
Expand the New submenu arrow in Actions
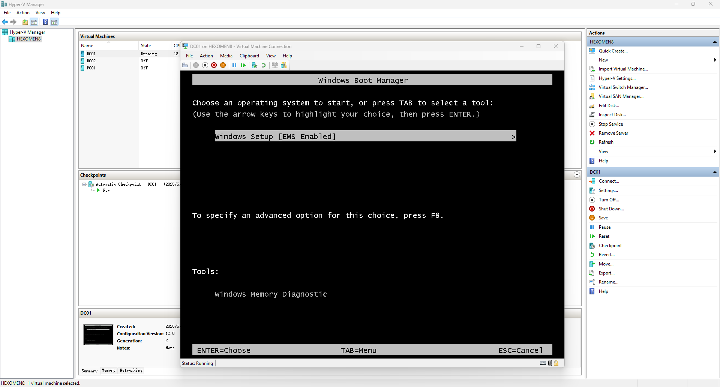click(x=715, y=60)
